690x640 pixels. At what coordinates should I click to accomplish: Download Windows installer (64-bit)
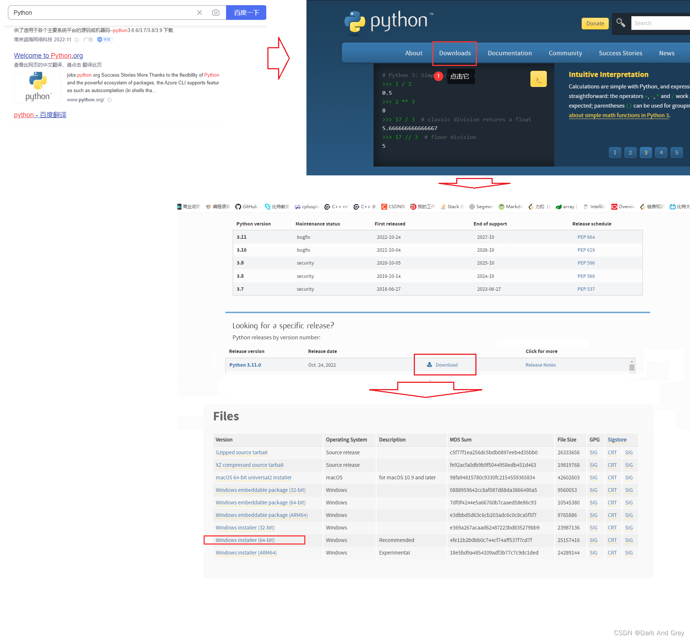tap(245, 540)
